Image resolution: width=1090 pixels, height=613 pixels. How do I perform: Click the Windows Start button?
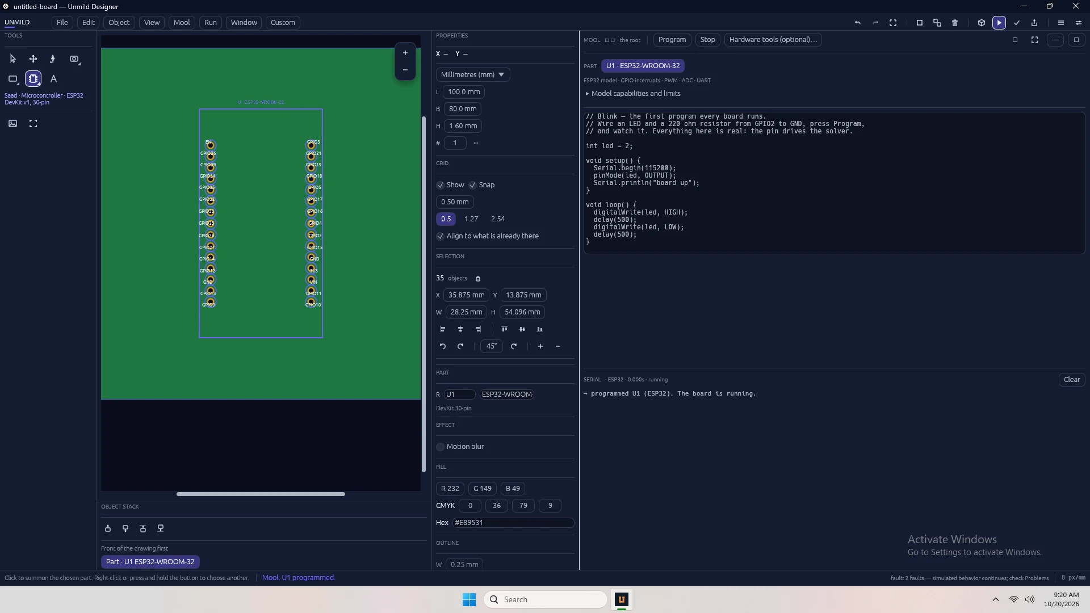tap(469, 600)
